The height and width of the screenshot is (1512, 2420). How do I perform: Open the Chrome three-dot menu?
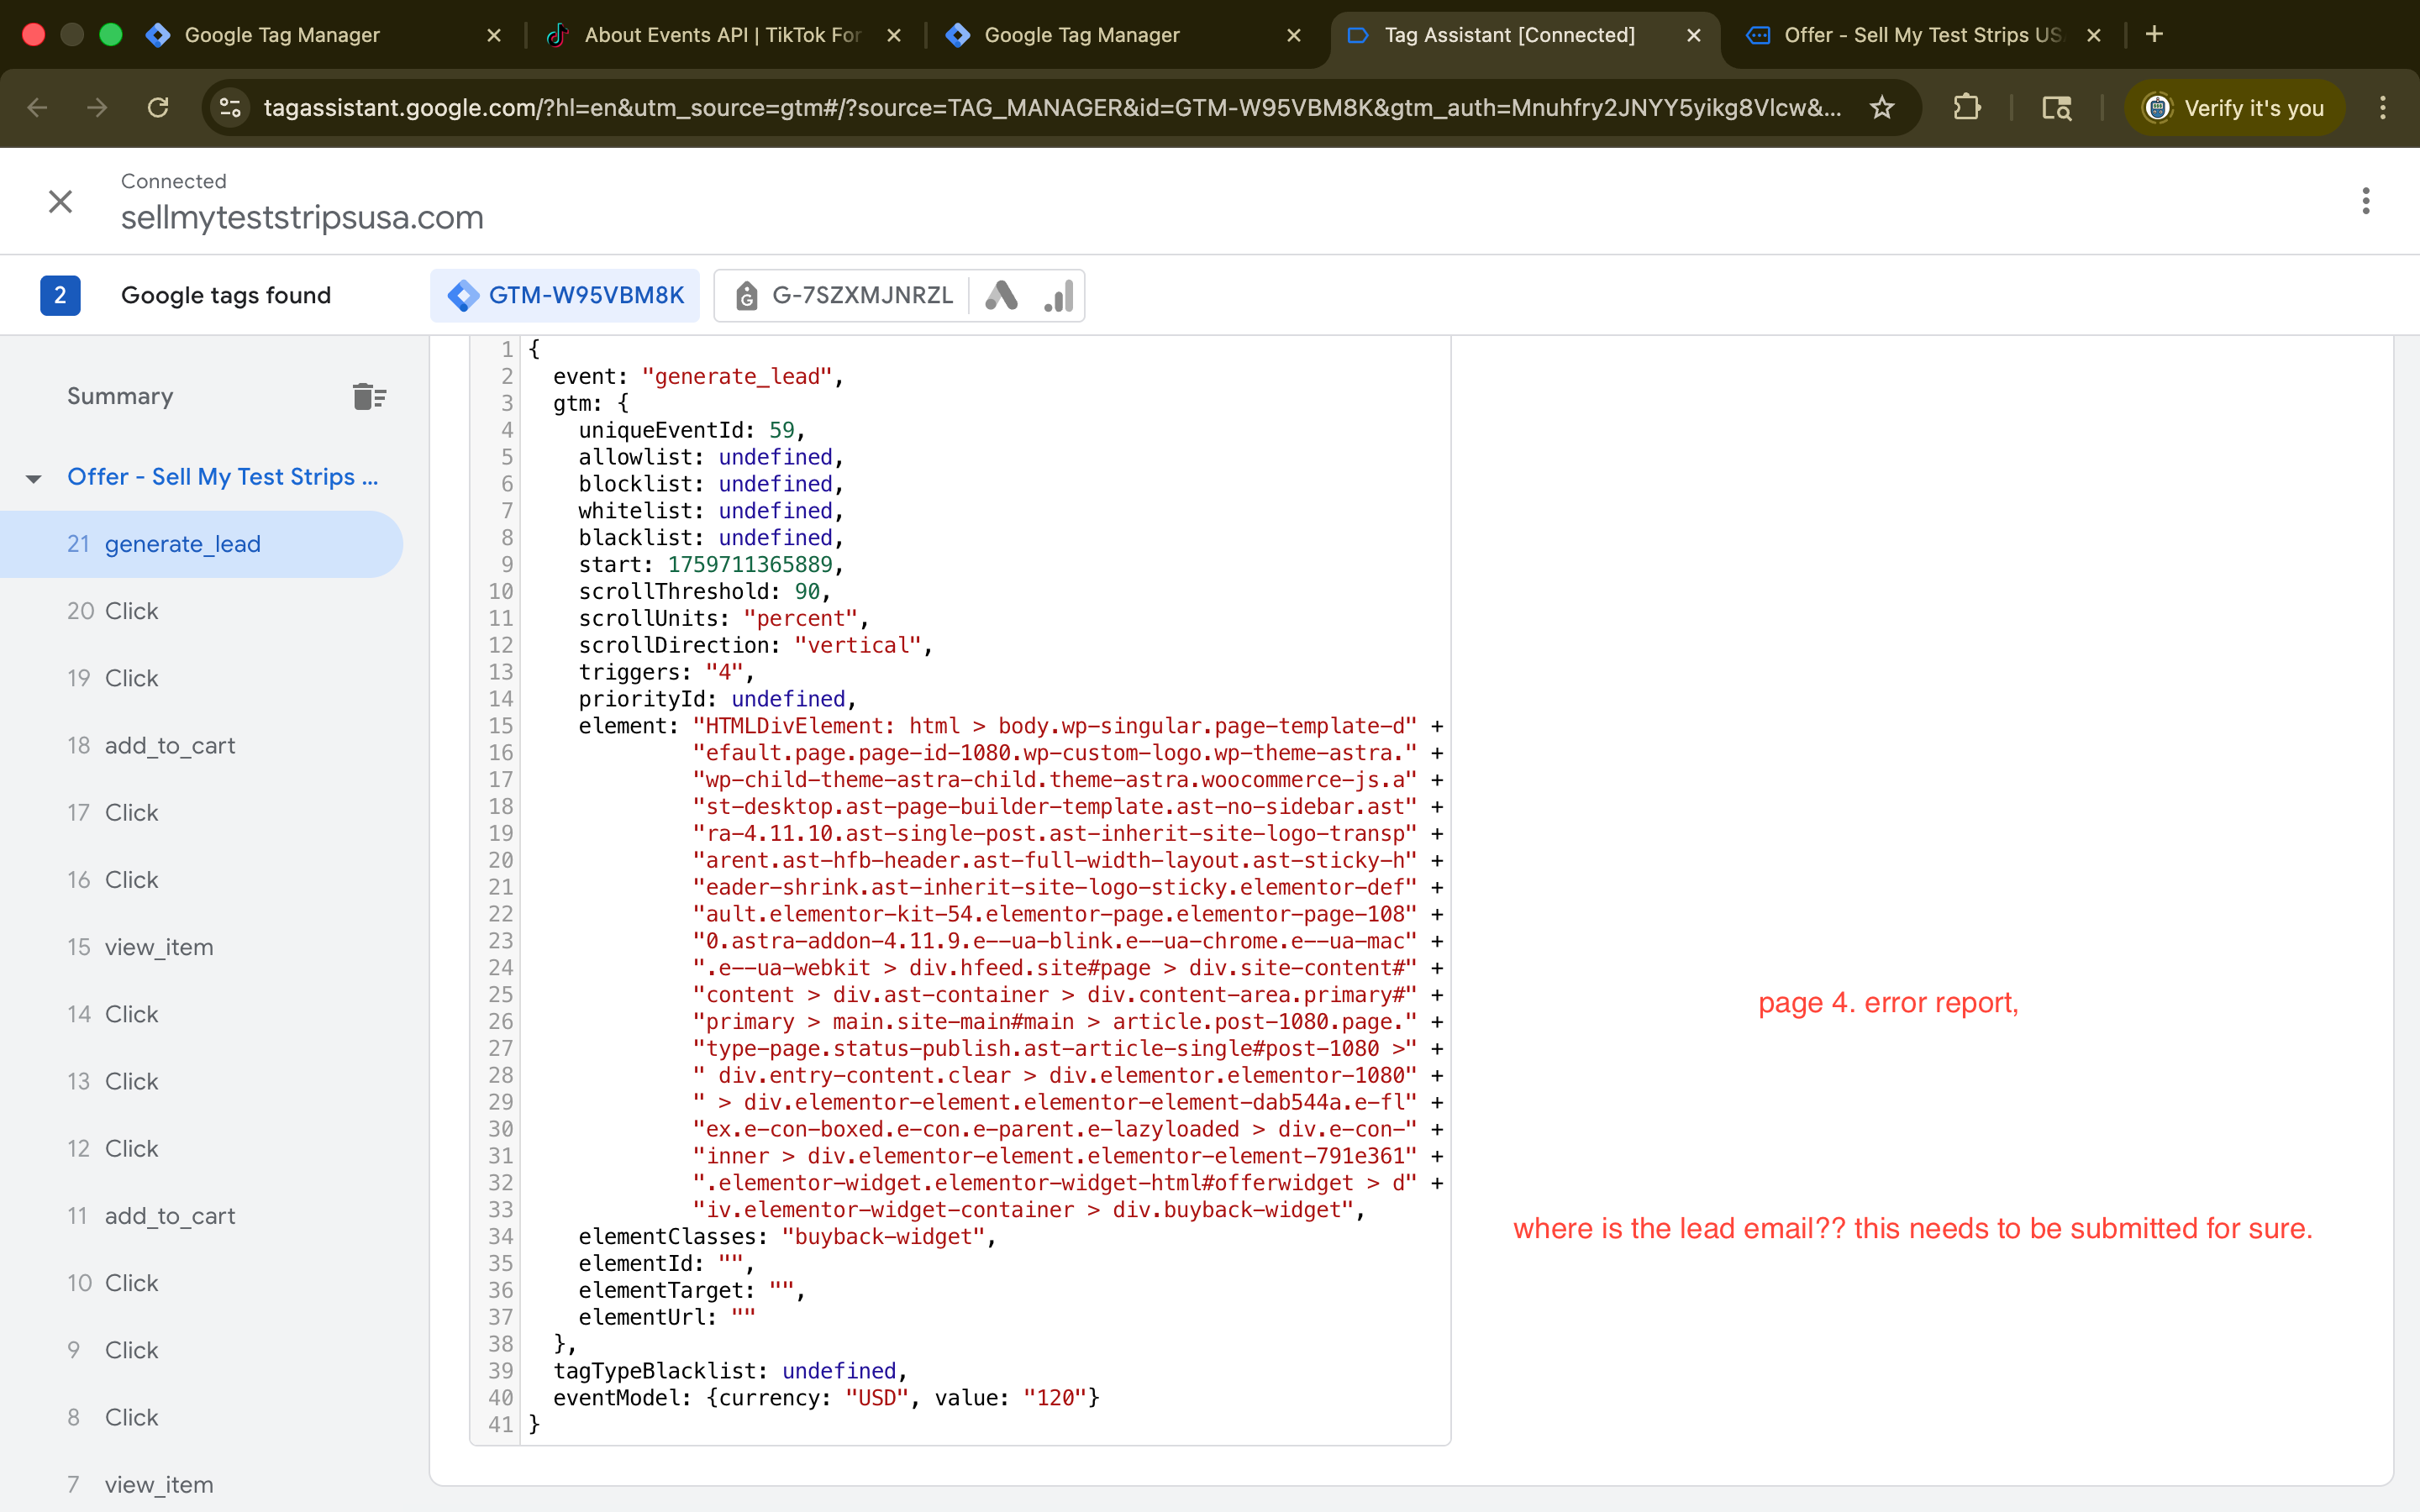2383,108
